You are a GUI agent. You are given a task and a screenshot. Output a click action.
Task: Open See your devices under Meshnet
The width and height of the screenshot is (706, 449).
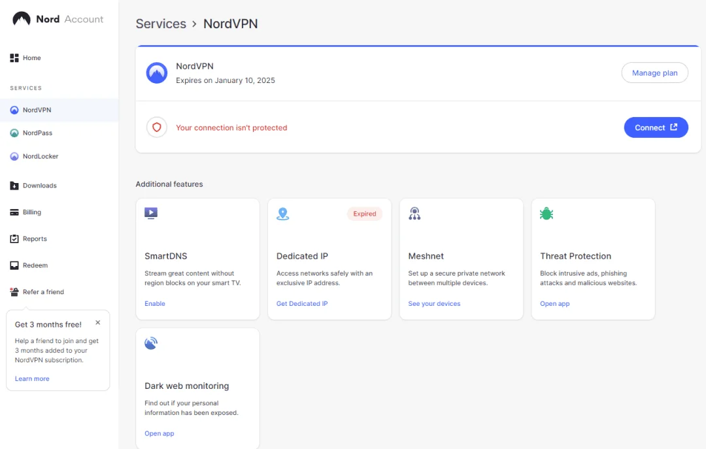[x=435, y=303]
